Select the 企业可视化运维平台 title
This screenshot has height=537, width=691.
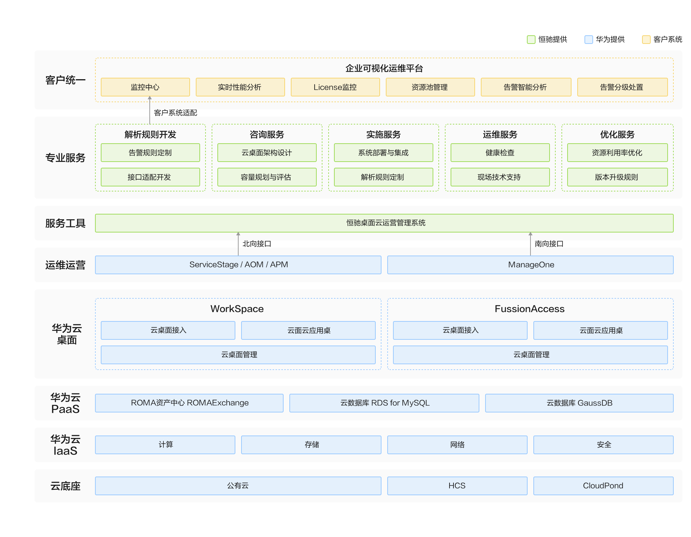(x=384, y=68)
